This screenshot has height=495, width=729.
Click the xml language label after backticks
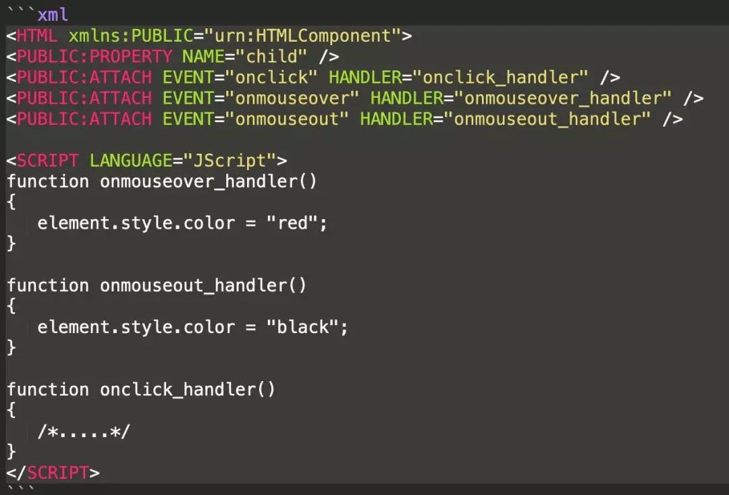tap(53, 14)
